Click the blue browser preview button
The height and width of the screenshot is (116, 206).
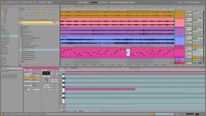click(x=20, y=65)
